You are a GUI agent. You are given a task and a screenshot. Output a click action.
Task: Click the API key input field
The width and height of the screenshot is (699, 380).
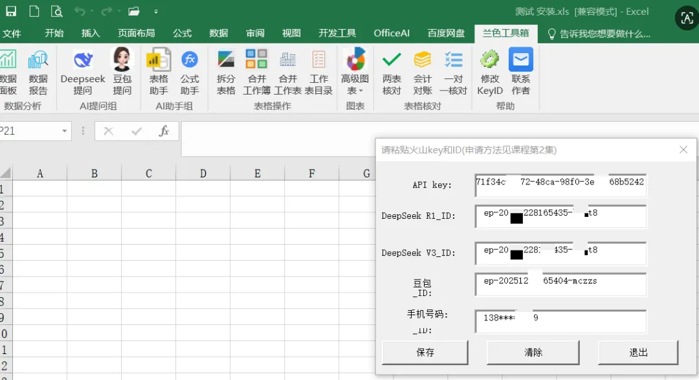coord(560,185)
